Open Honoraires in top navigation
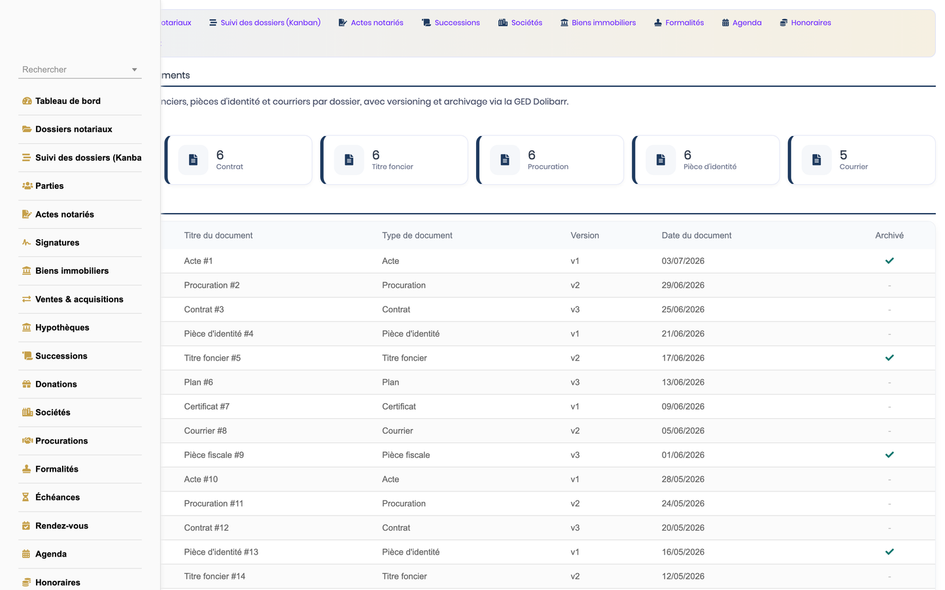The image size is (945, 590). coord(805,23)
